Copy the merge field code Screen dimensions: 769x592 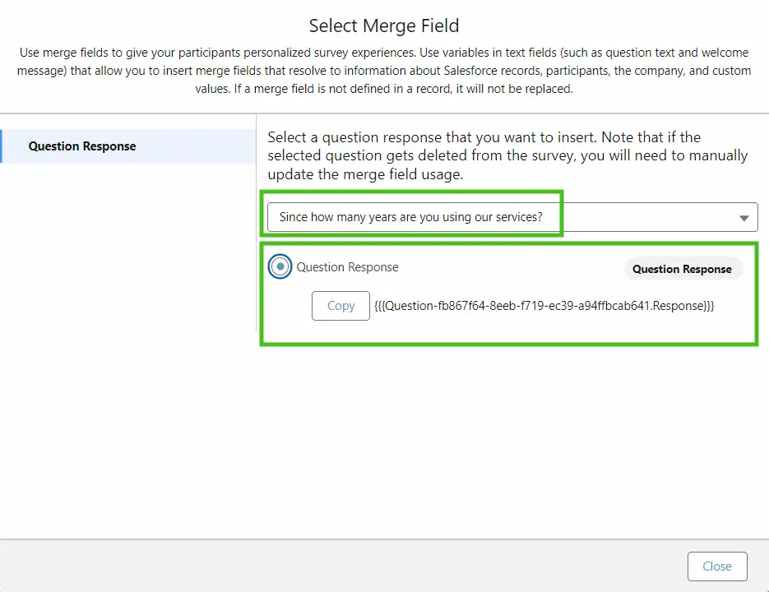[x=340, y=306]
